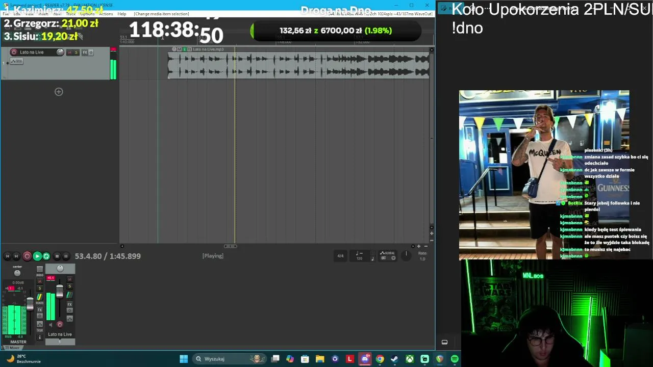This screenshot has height=367, width=653.
Task: Click the horizontal scrollbar under the arrange view
Action: [x=231, y=246]
